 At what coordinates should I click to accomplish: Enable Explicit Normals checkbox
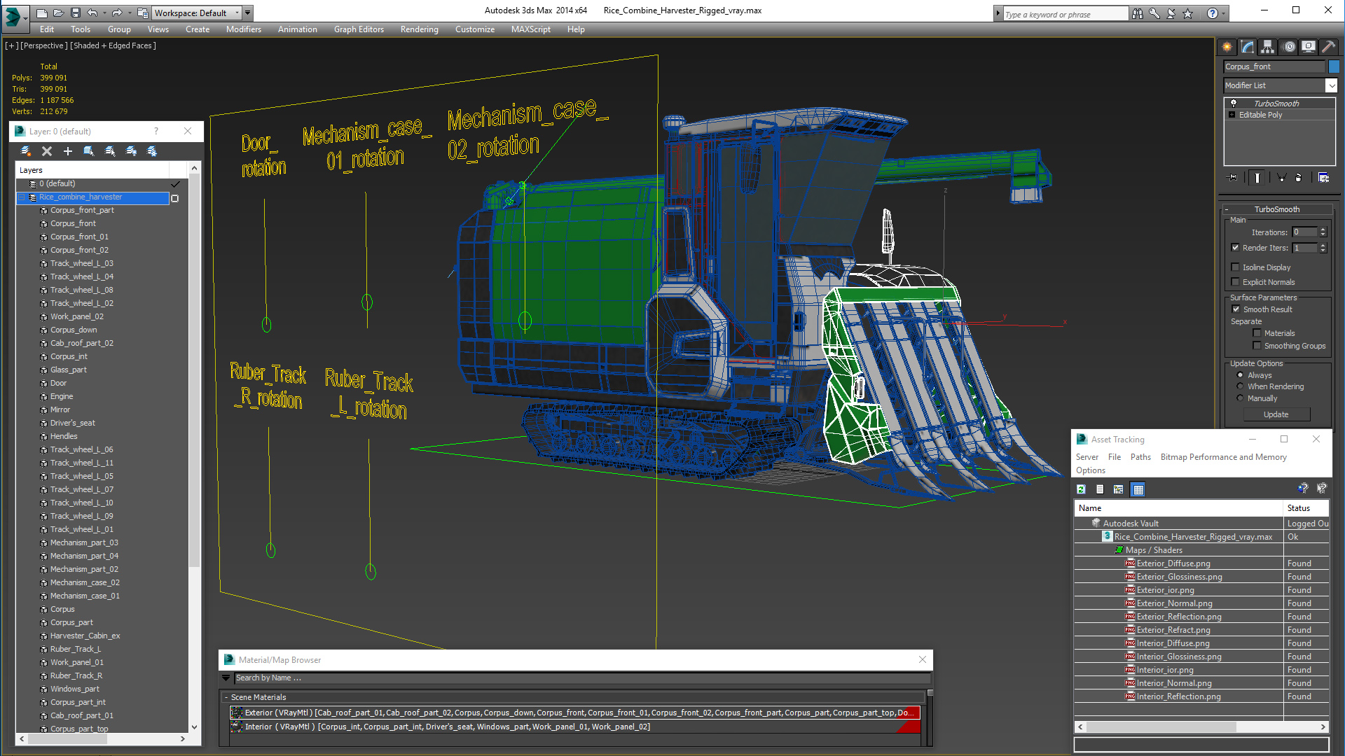[x=1236, y=281]
